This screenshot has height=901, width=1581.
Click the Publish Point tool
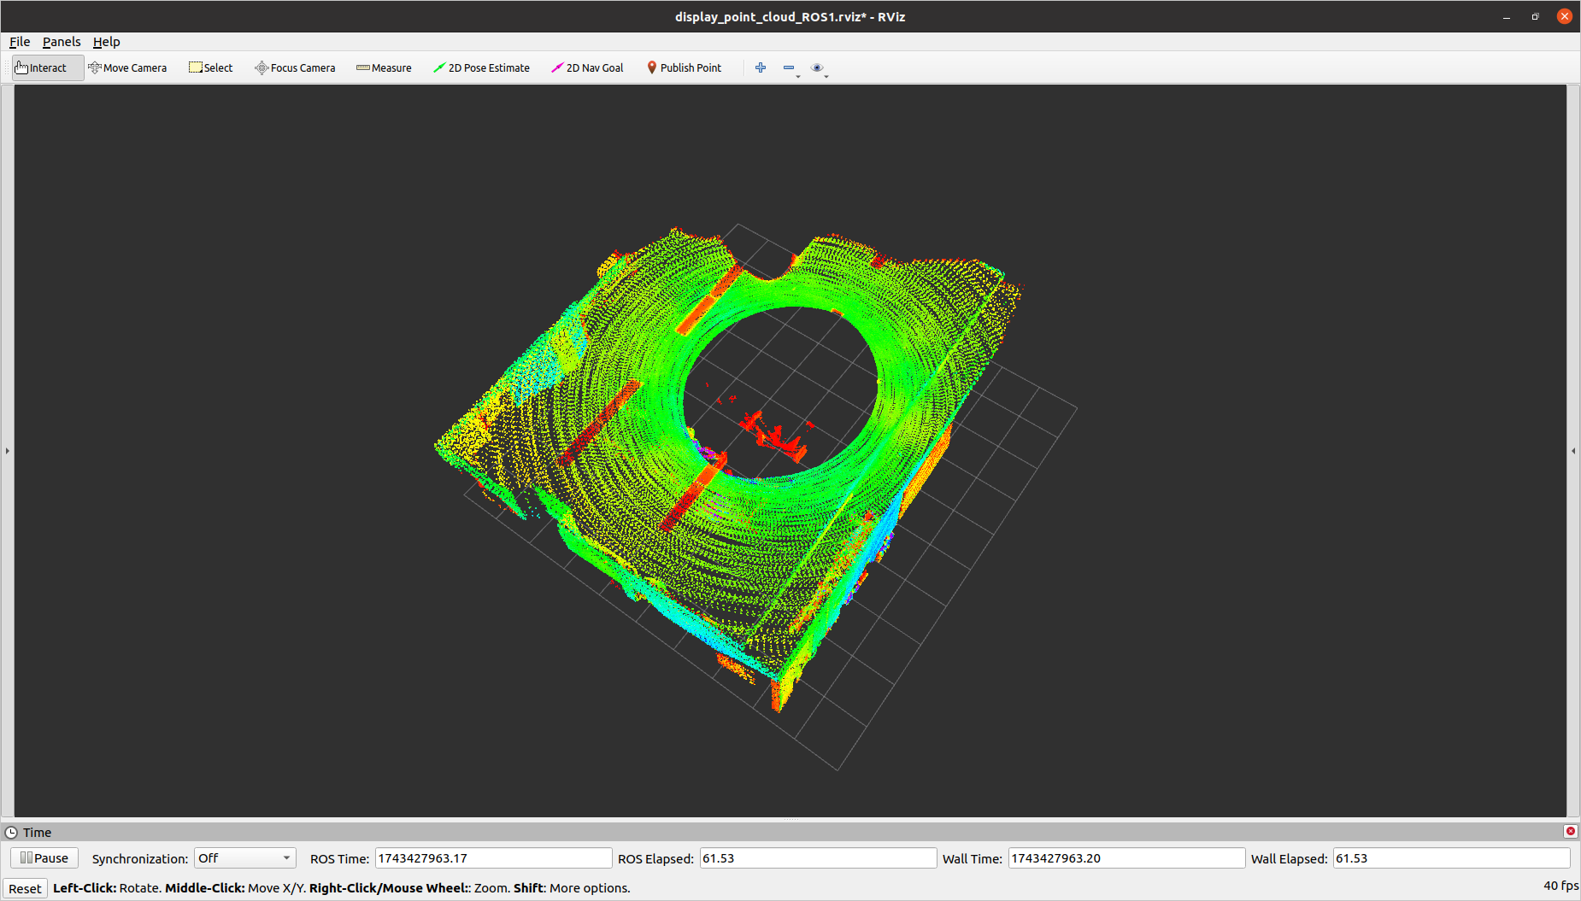pyautogui.click(x=684, y=68)
